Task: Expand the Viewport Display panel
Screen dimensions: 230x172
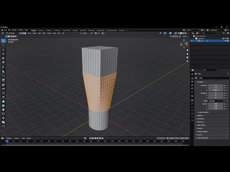Action: pos(202,131)
